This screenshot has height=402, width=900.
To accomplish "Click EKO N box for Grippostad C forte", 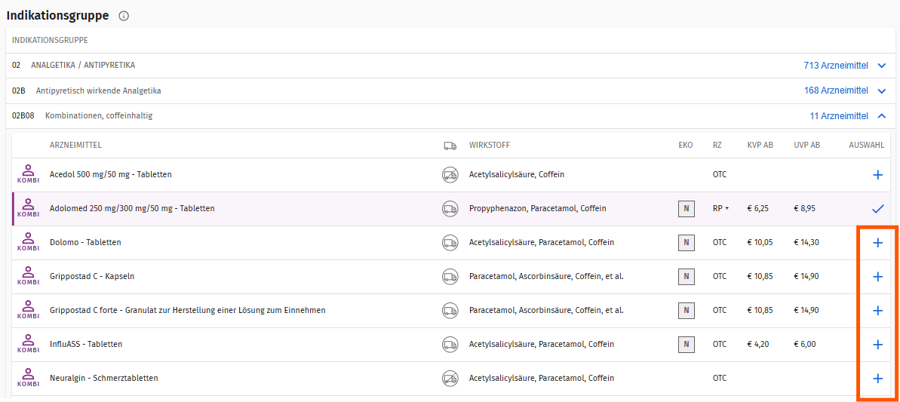I will click(x=686, y=310).
